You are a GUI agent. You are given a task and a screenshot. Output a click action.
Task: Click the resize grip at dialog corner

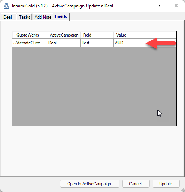(x=182, y=189)
